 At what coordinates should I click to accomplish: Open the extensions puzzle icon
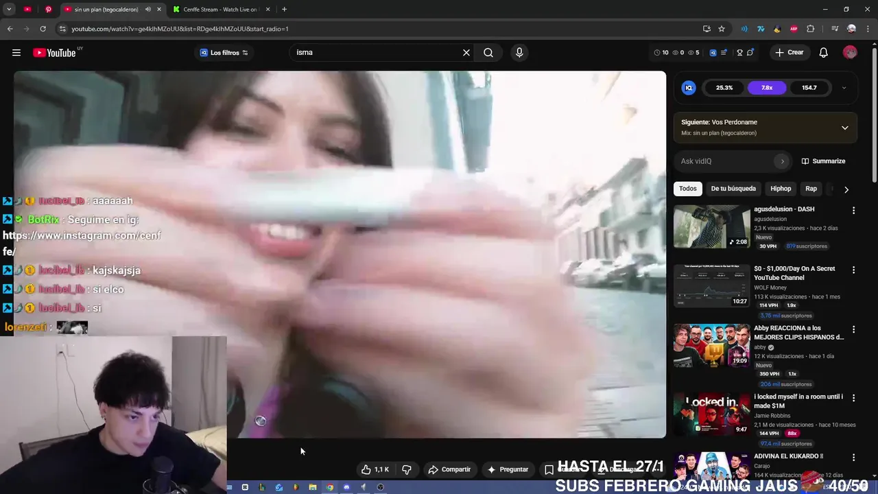point(811,29)
